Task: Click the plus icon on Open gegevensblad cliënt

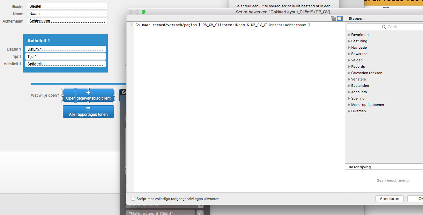Action: coord(88,93)
